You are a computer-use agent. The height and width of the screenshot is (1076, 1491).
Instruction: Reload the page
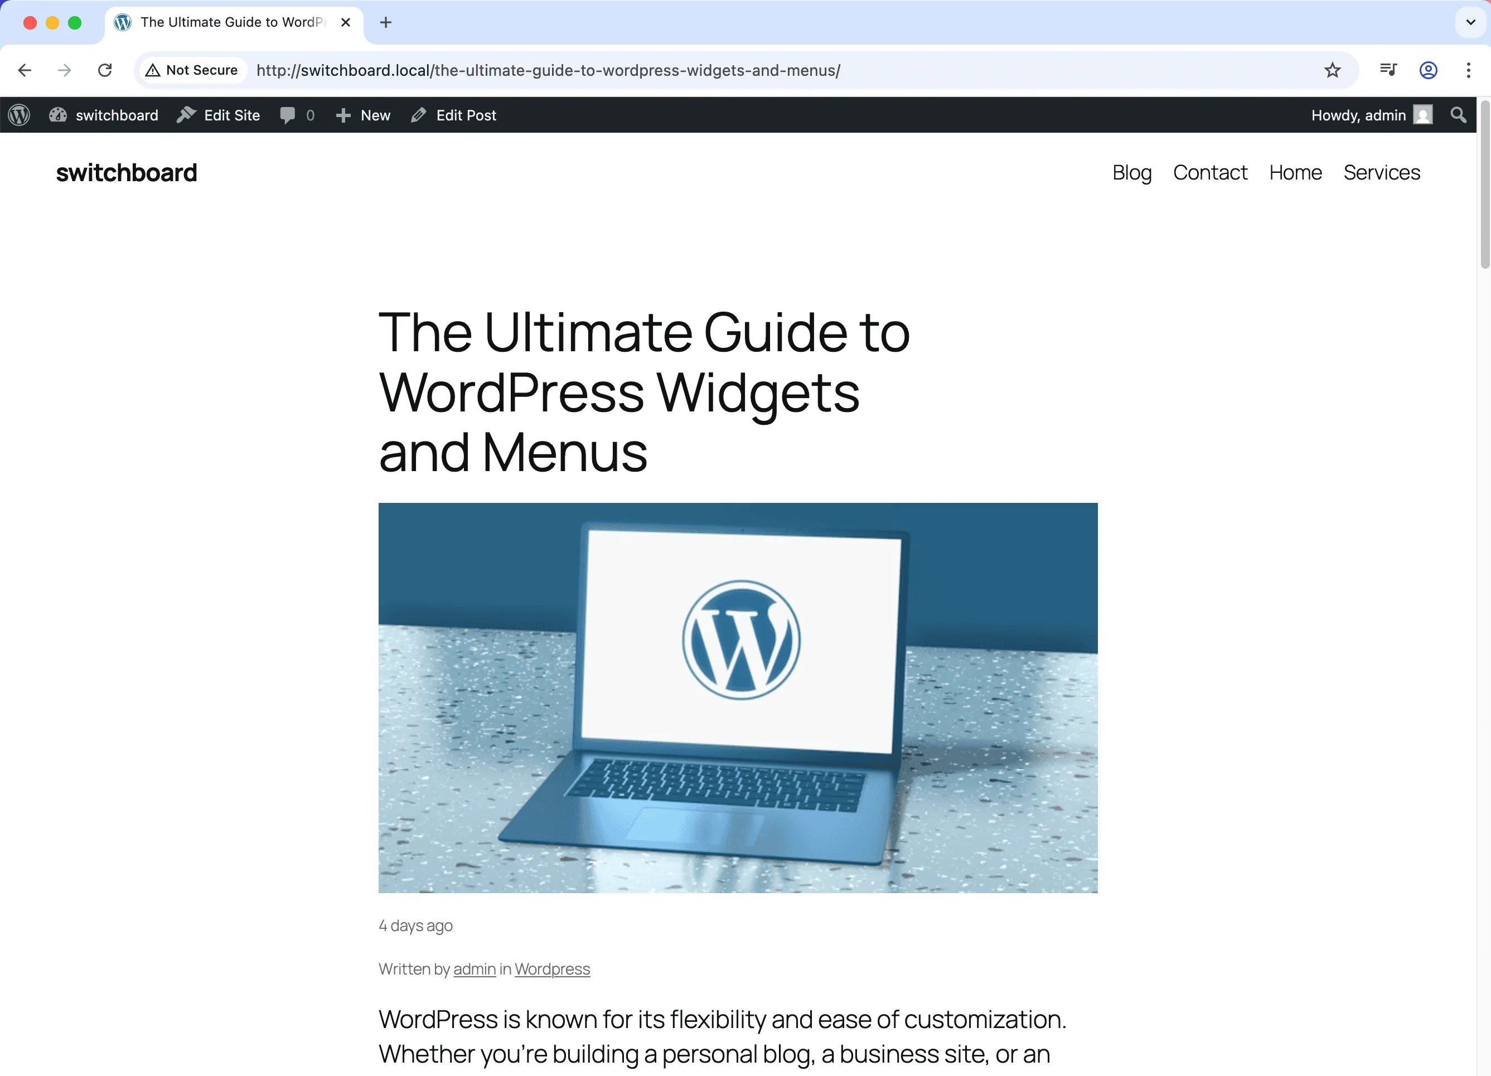(x=105, y=70)
